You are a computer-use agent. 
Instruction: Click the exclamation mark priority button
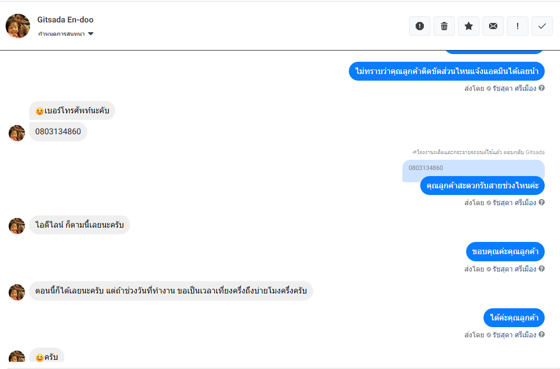pos(518,26)
